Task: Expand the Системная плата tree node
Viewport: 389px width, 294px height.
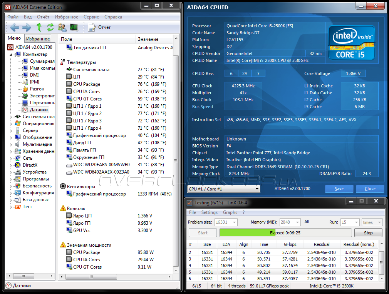Action: click(11, 117)
